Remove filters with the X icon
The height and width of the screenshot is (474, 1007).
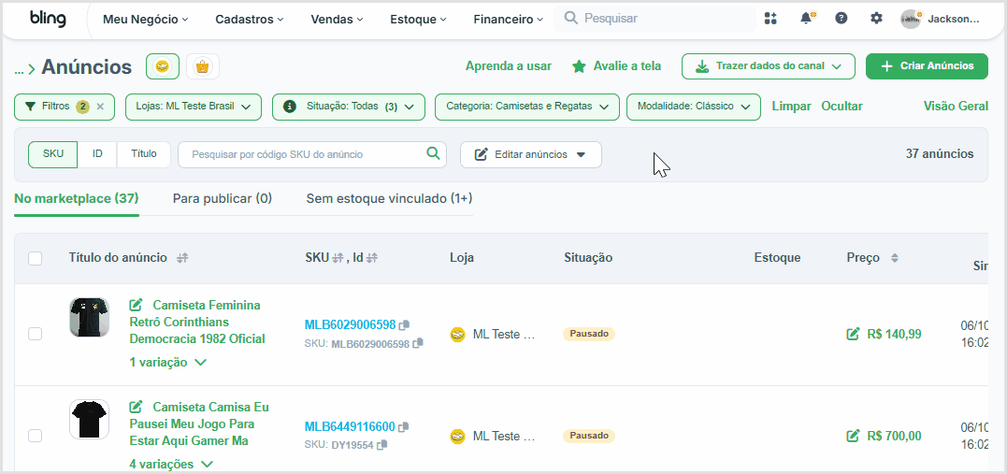tap(100, 107)
